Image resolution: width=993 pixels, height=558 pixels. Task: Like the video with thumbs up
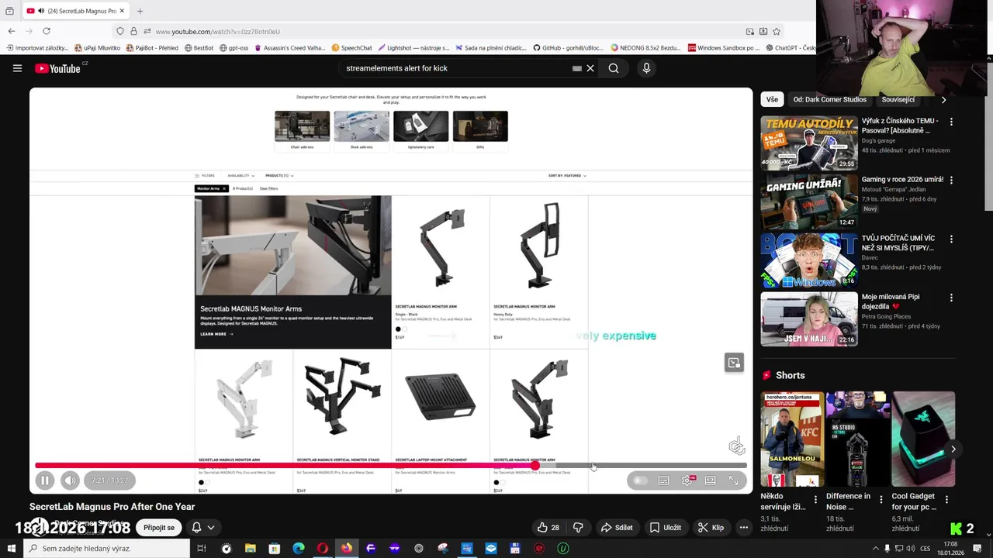coord(548,528)
